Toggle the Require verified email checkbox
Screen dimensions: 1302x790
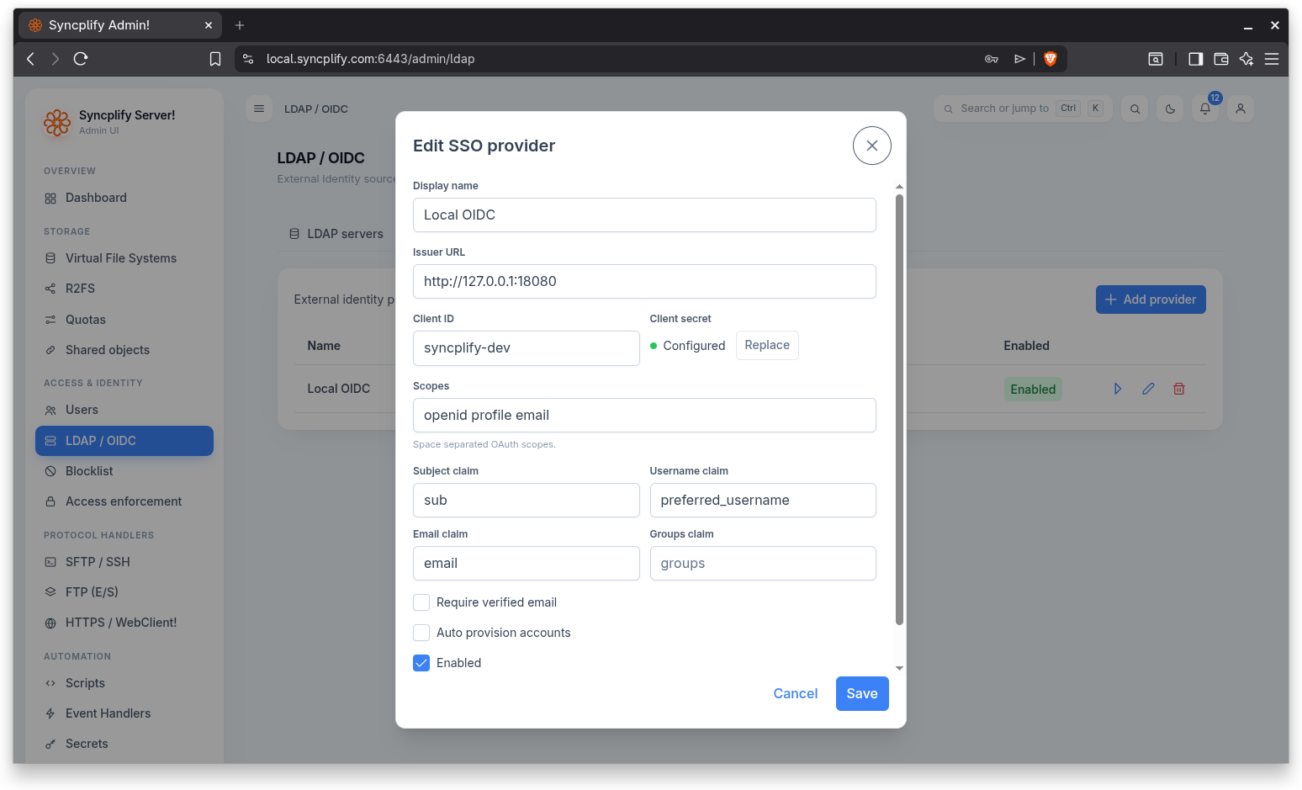click(421, 602)
